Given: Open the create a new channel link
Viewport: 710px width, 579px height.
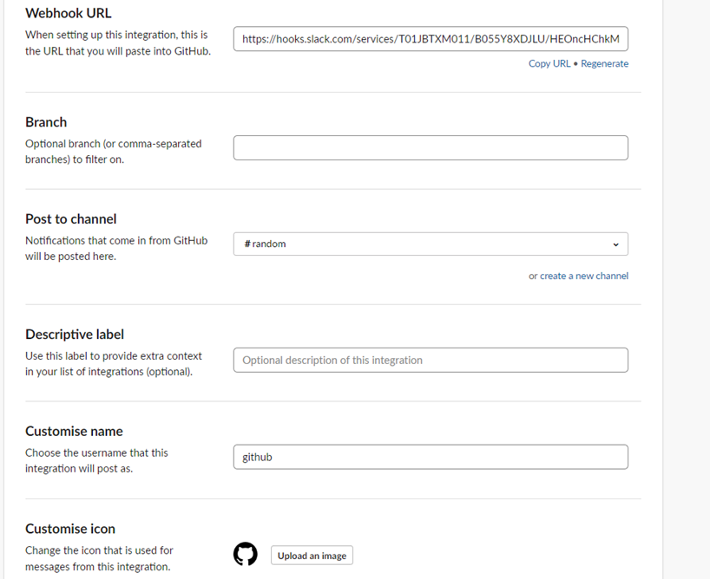Looking at the screenshot, I should [583, 275].
